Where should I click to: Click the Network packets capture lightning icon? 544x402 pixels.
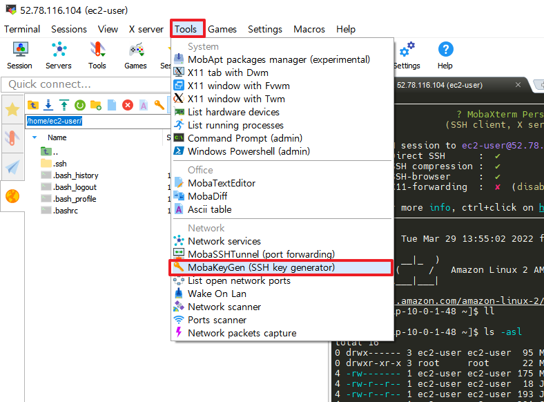pyautogui.click(x=179, y=332)
